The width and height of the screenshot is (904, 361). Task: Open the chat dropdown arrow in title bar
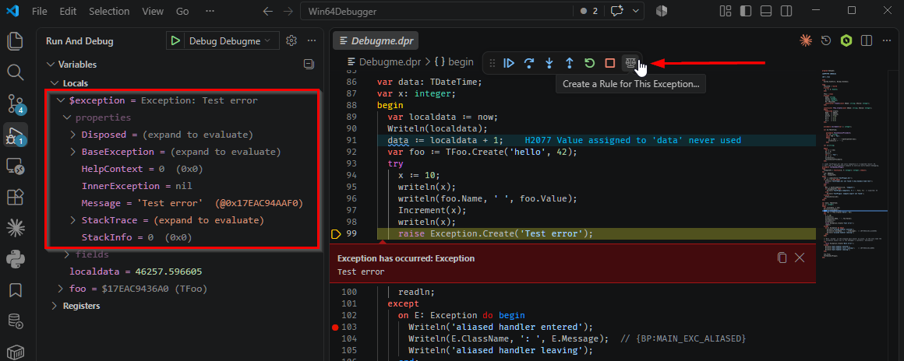coord(636,10)
